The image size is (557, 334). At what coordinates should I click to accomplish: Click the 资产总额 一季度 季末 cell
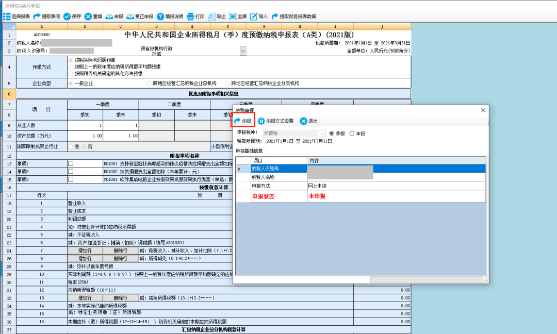(121, 136)
